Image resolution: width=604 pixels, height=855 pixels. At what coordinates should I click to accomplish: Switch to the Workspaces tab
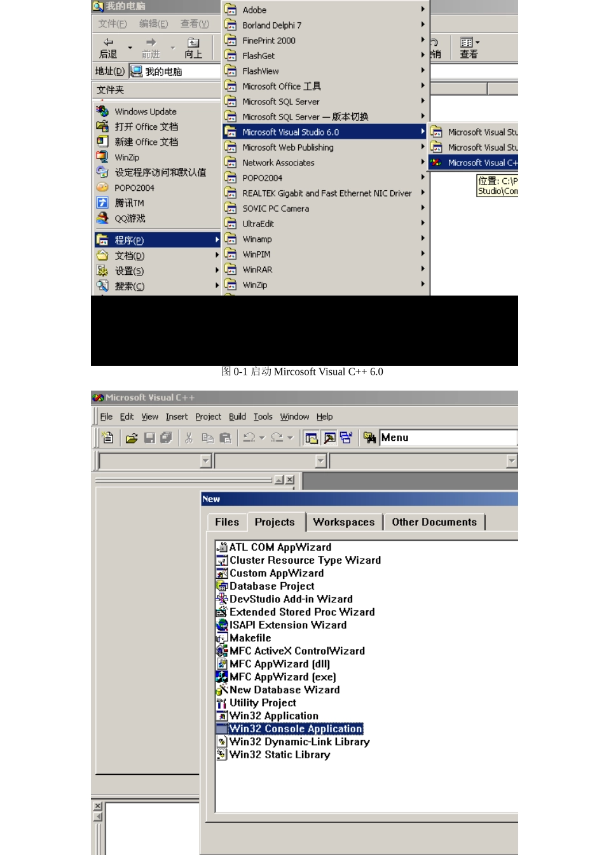click(x=344, y=522)
